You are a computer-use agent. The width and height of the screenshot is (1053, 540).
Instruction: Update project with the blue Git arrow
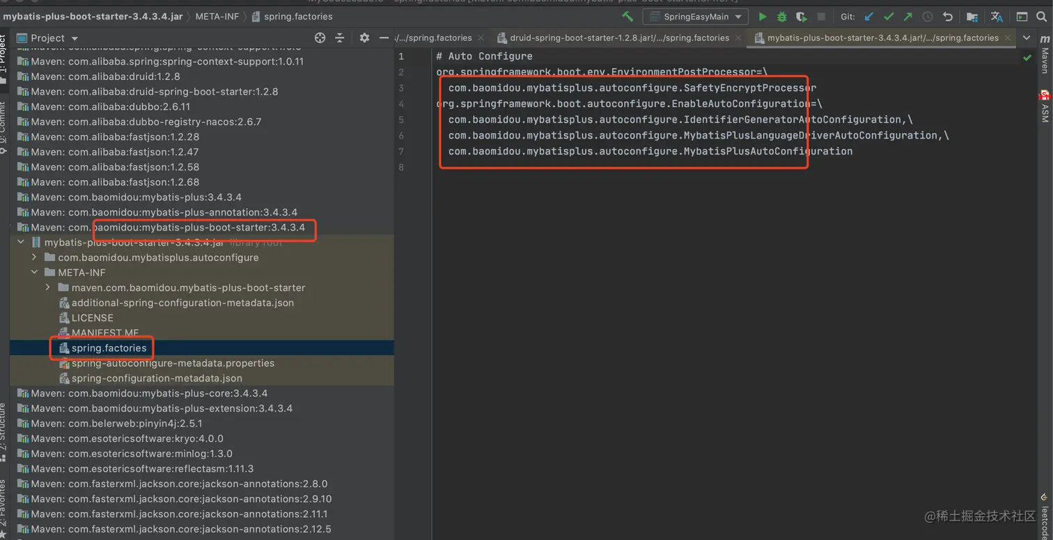tap(868, 17)
